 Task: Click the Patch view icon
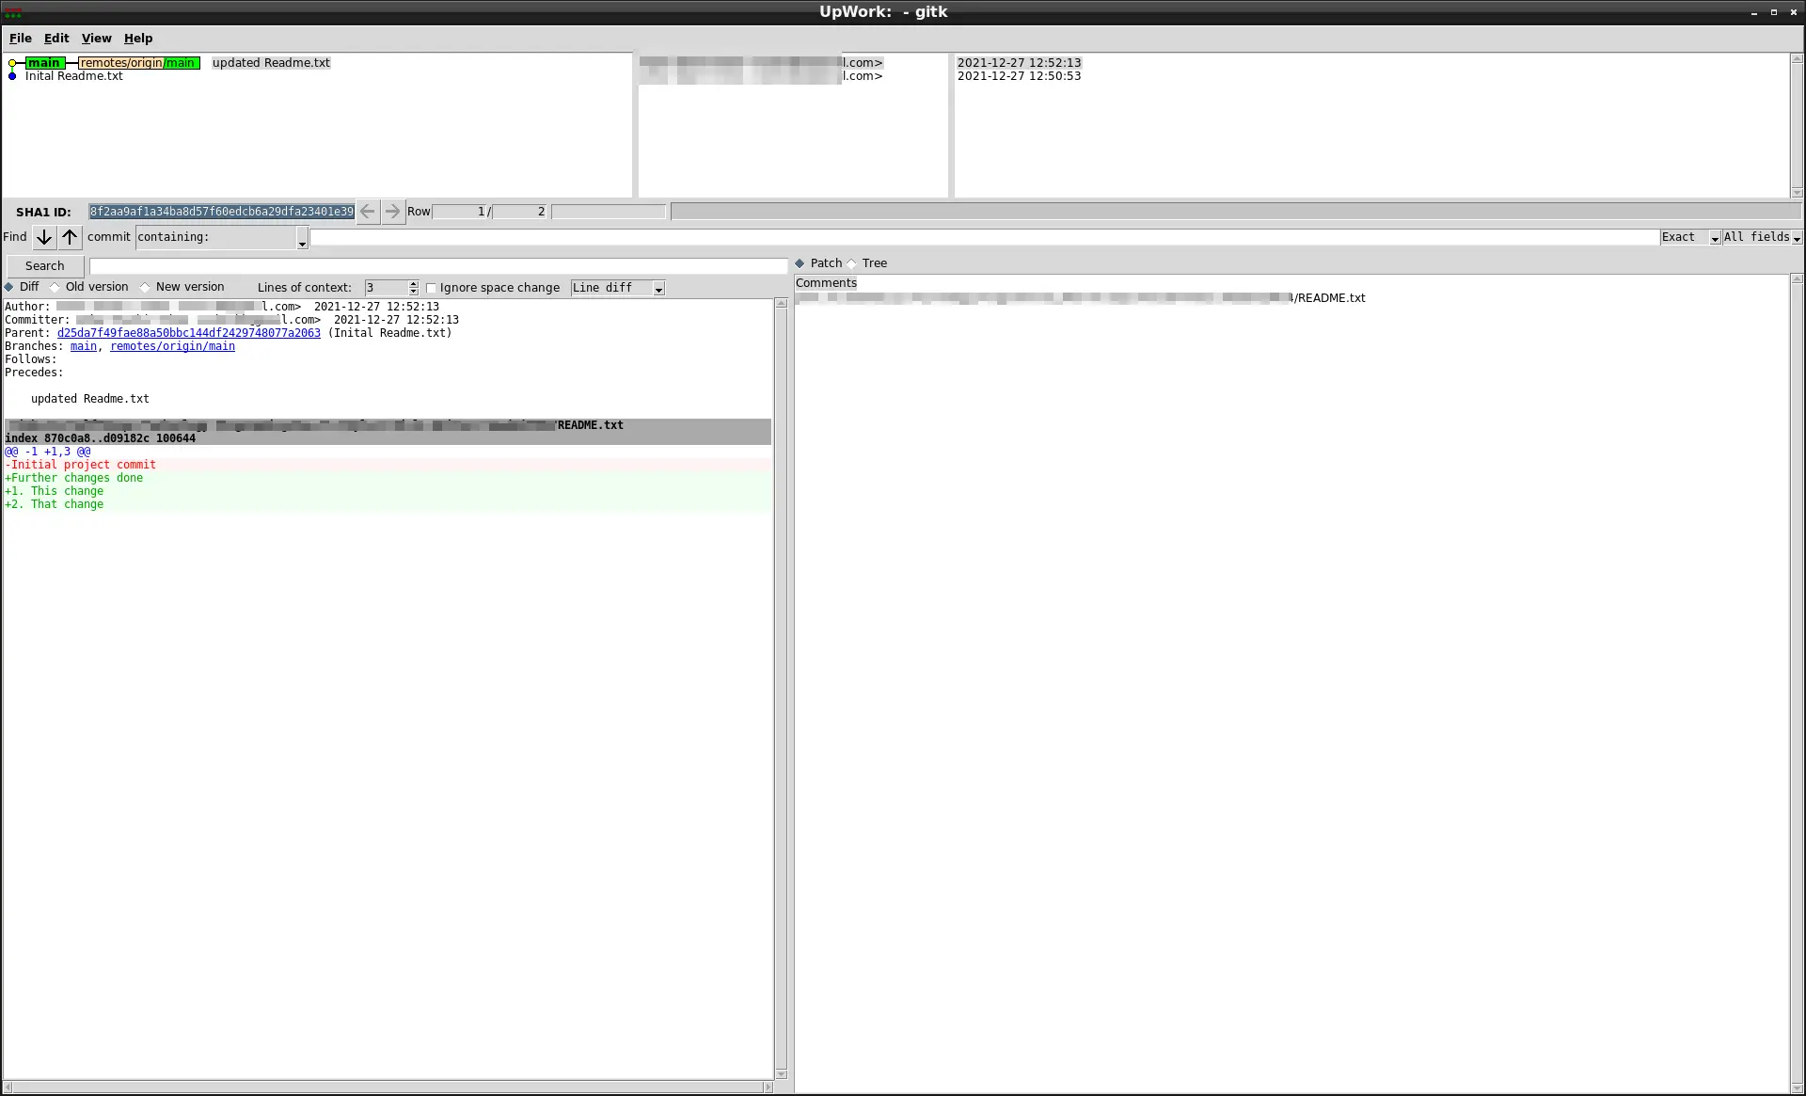click(801, 263)
